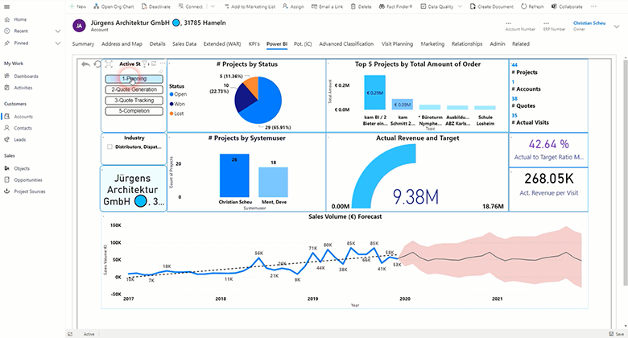Switch to the Summary tab
628x338 pixels.
click(83, 44)
